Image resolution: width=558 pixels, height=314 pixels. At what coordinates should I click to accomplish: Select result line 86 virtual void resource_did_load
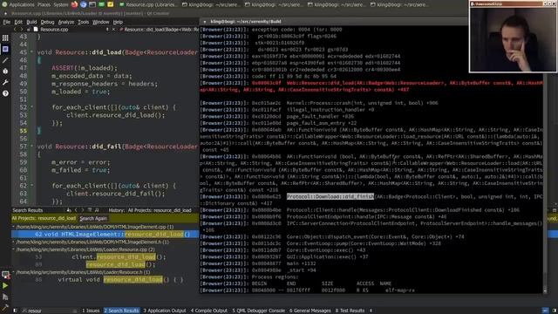[x=105, y=280]
